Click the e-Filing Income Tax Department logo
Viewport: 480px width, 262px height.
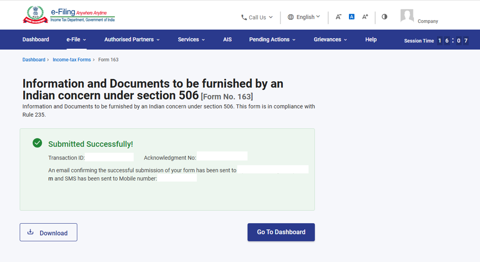pyautogui.click(x=69, y=15)
